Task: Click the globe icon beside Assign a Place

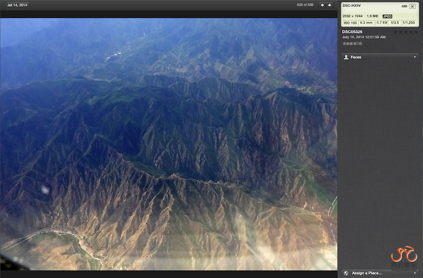Action: [x=346, y=273]
